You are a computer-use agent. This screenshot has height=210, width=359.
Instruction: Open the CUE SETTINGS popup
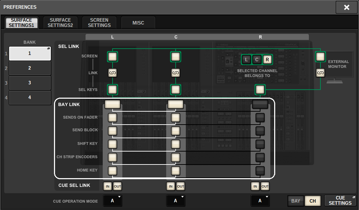[340, 201]
